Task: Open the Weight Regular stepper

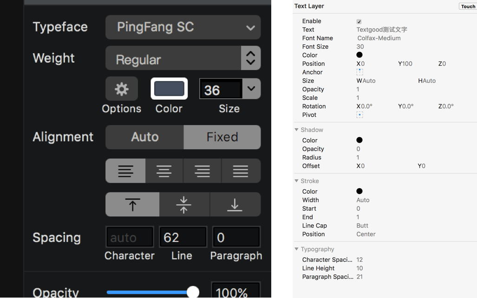Action: (x=251, y=58)
